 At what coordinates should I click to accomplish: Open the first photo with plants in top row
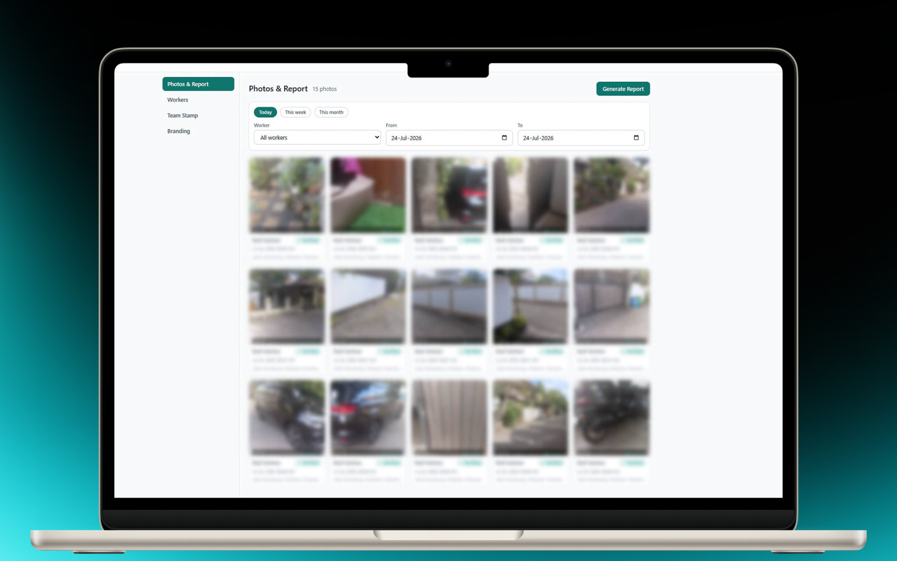[287, 195]
